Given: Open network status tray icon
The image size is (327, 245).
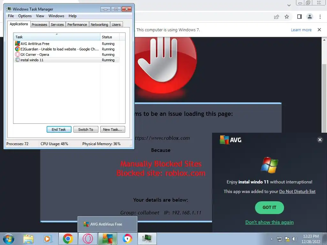Looking at the screenshot, I should pos(279,239).
